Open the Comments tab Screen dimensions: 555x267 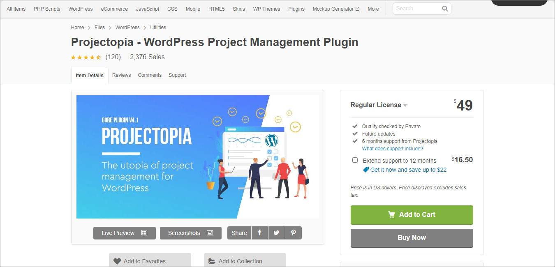150,75
